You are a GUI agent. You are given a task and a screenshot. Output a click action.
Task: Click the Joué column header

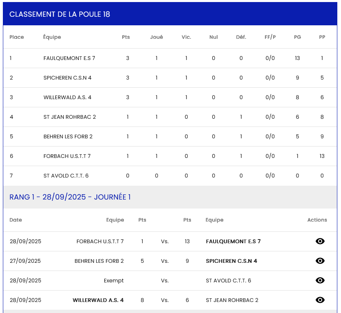[156, 37]
